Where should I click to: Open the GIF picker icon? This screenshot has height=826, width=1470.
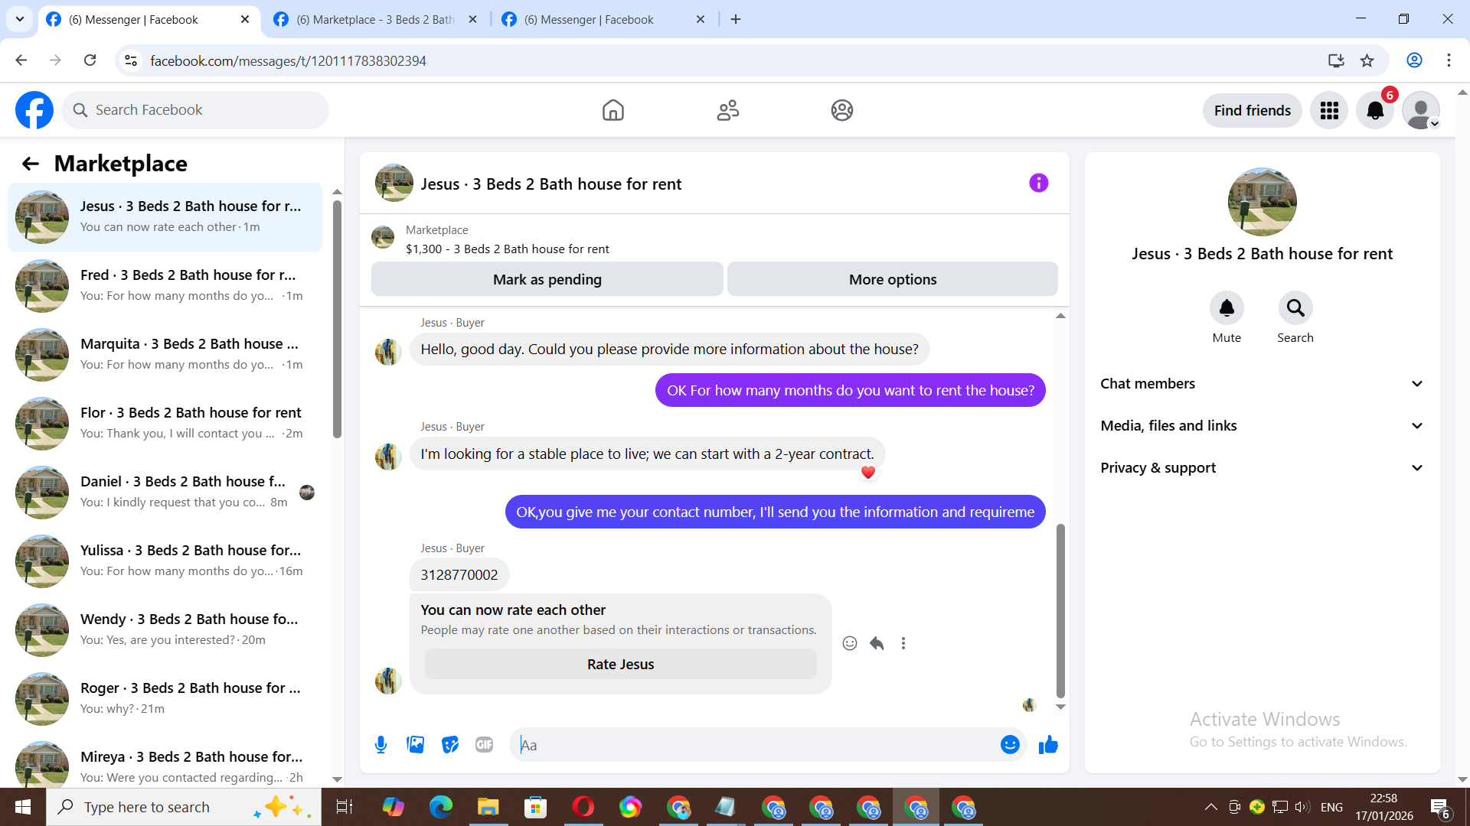coord(484,744)
